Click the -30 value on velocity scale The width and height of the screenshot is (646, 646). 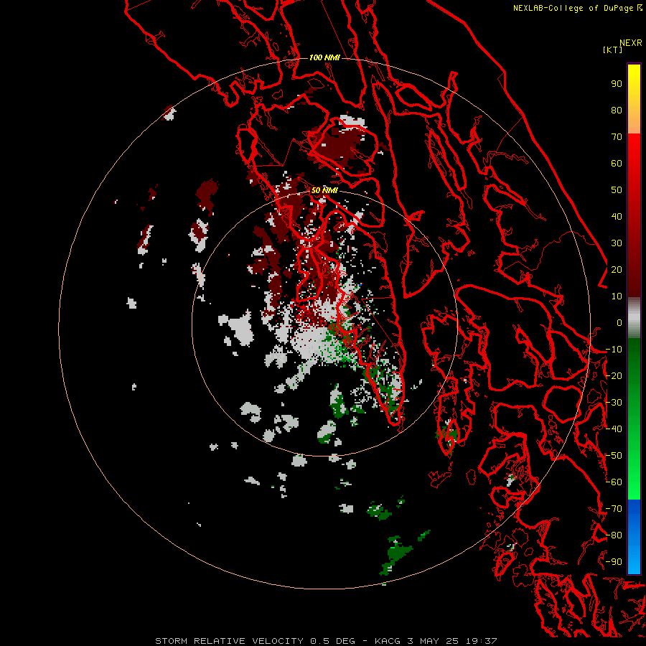(x=614, y=403)
